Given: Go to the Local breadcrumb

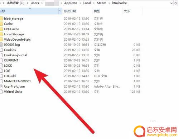Looking at the screenshot, I should coord(87,3).
